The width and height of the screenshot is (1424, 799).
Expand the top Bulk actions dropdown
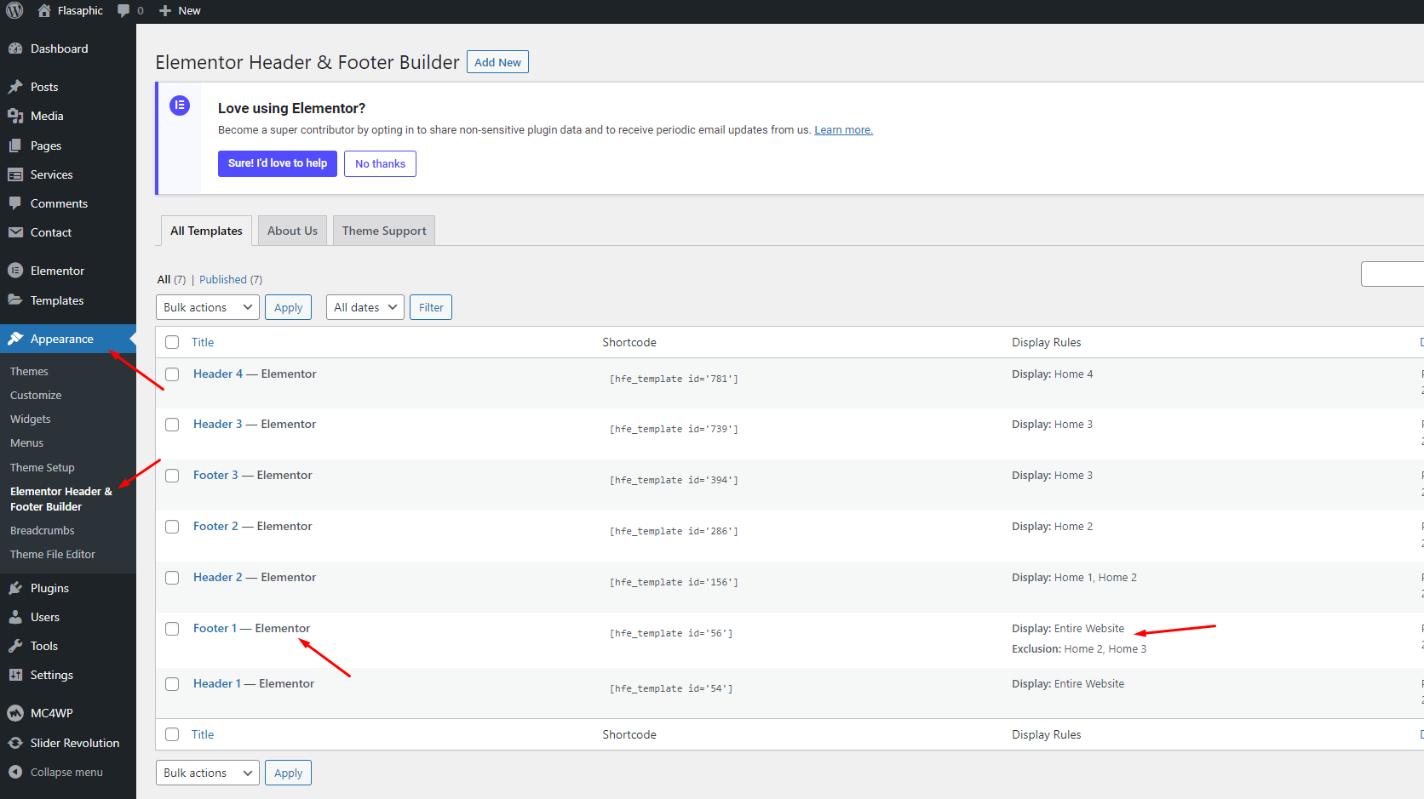pos(208,307)
